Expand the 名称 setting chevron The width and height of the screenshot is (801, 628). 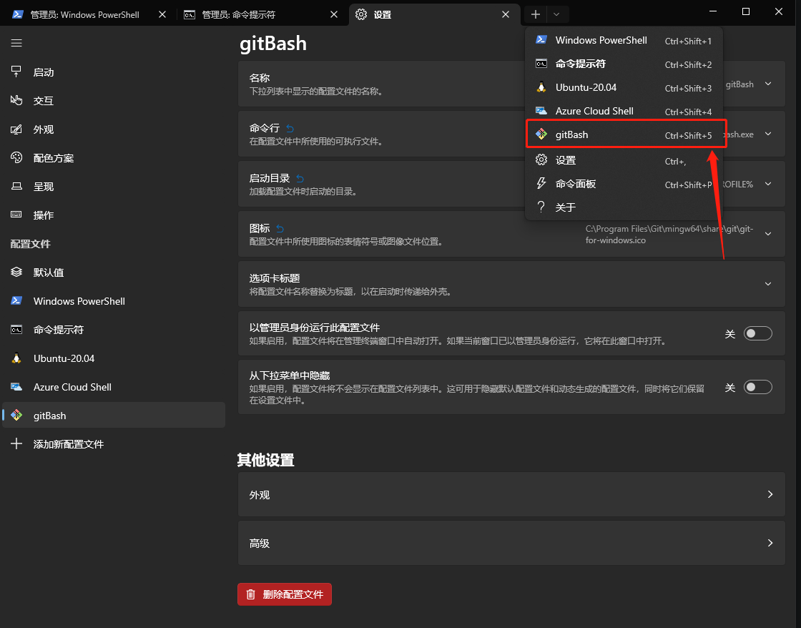pos(768,84)
